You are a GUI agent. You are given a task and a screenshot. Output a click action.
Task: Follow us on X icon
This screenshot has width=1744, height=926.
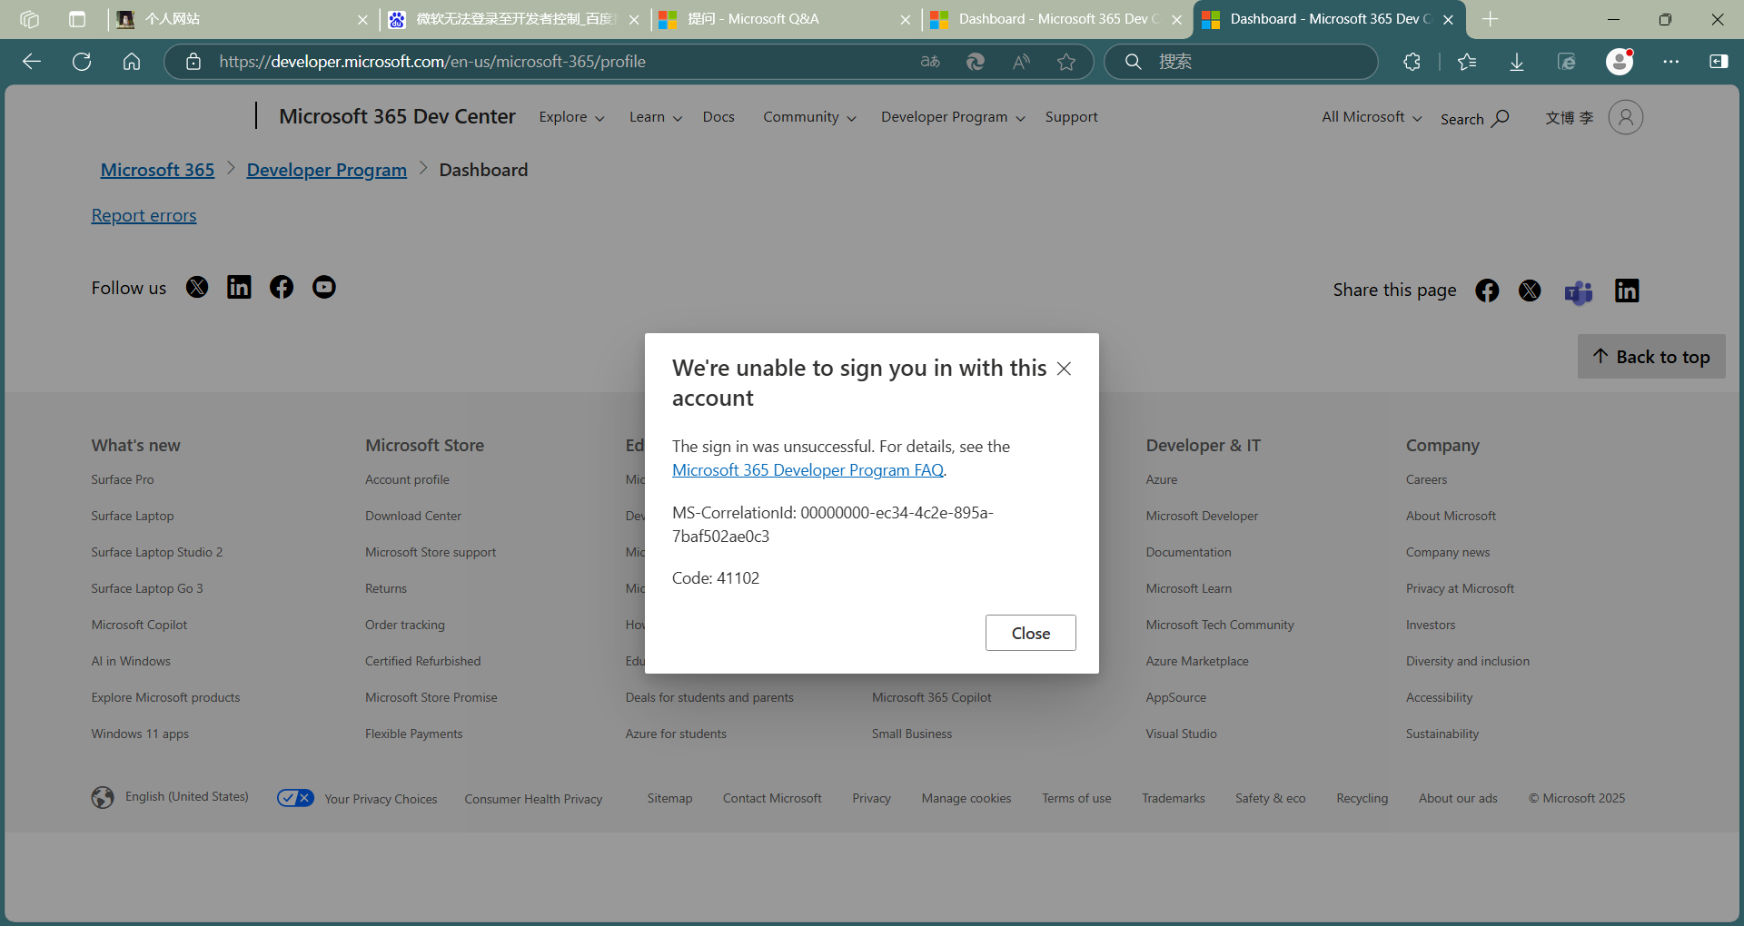pyautogui.click(x=197, y=287)
